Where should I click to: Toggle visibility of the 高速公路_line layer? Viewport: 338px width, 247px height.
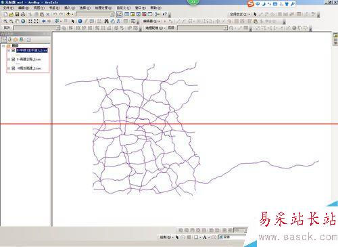click(14, 60)
